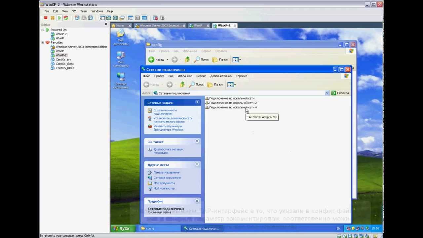The image size is (423, 238).
Task: Click Поиск in the config window toolbar
Action: pyautogui.click(x=201, y=59)
